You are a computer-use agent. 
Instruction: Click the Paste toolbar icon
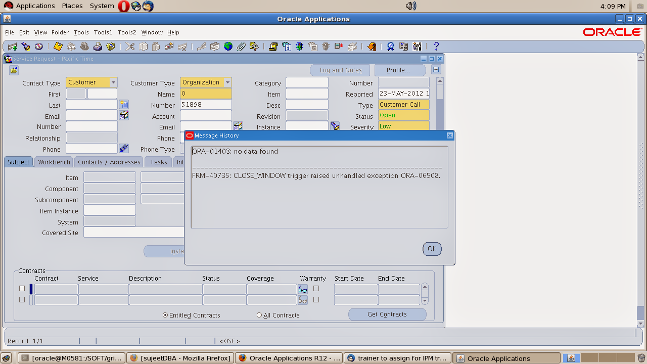coord(156,47)
